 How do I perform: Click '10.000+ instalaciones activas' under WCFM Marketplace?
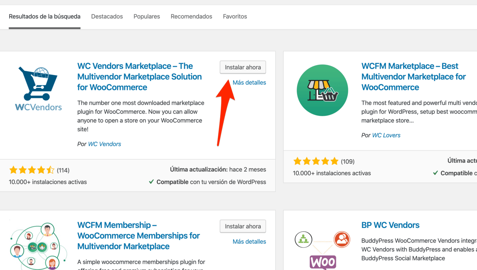(332, 173)
